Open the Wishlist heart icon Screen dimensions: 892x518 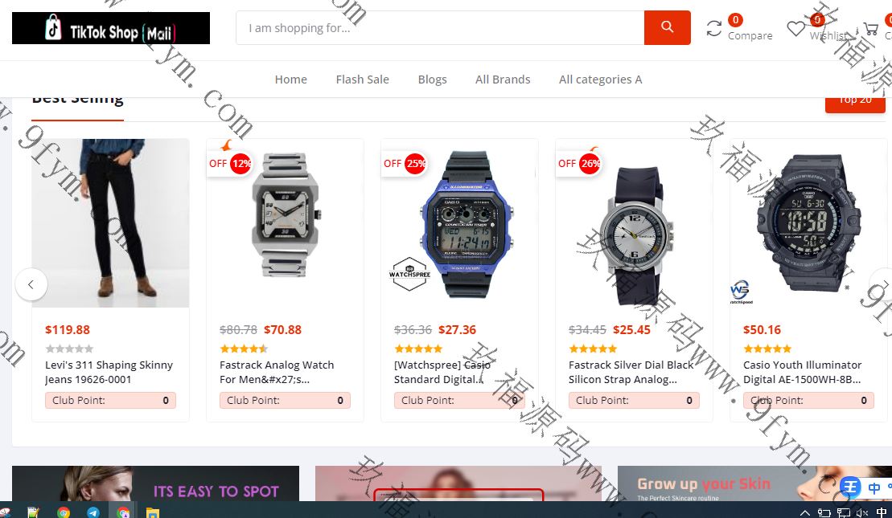pyautogui.click(x=795, y=28)
